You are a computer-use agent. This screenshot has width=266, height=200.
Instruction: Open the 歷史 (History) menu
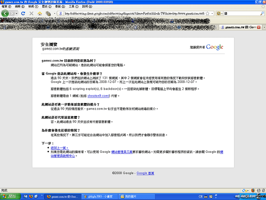click(x=46, y=6)
